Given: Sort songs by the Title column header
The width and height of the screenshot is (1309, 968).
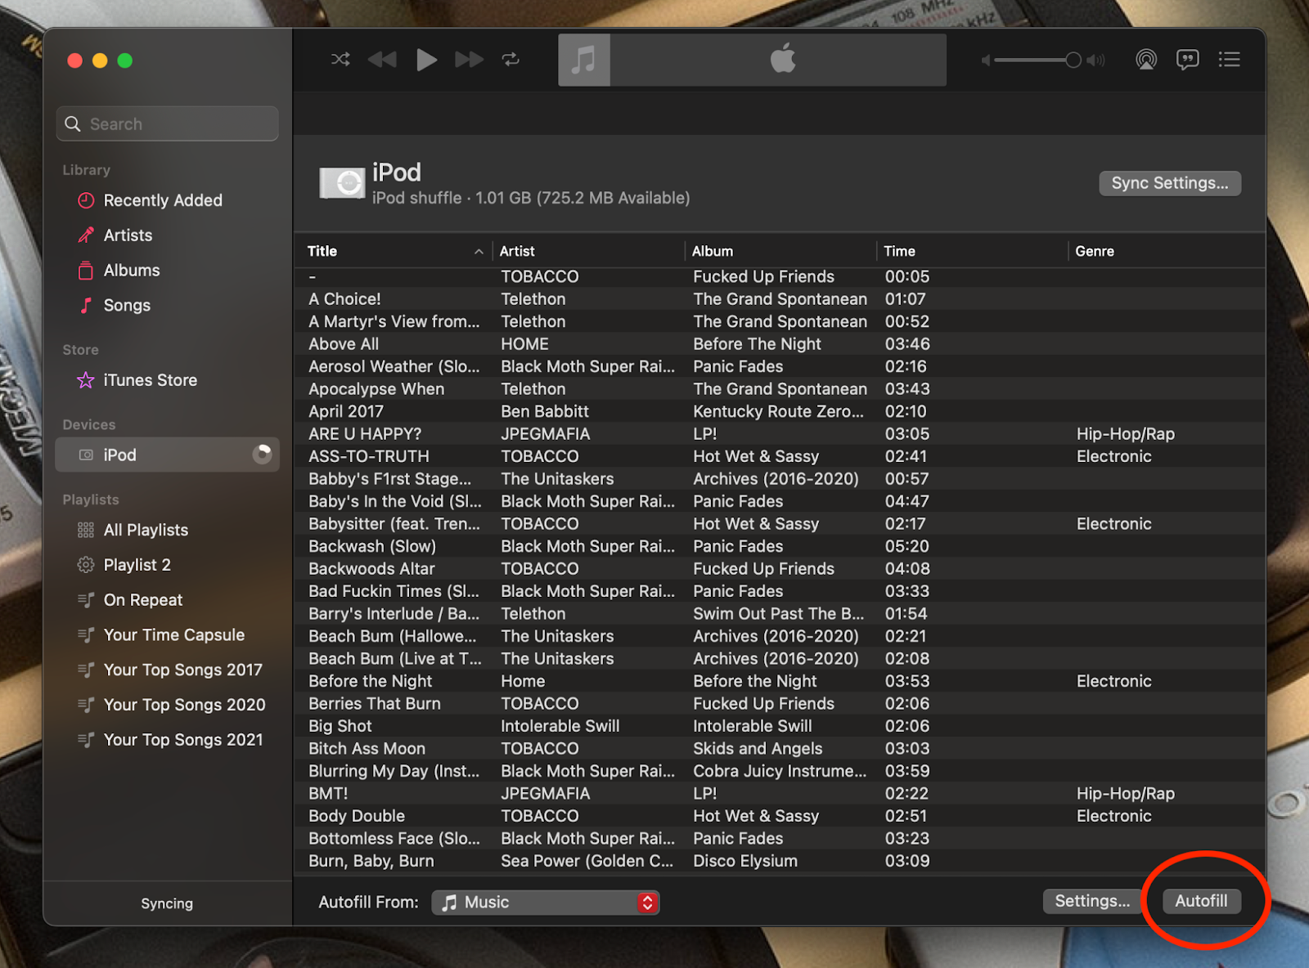Looking at the screenshot, I should point(322,251).
